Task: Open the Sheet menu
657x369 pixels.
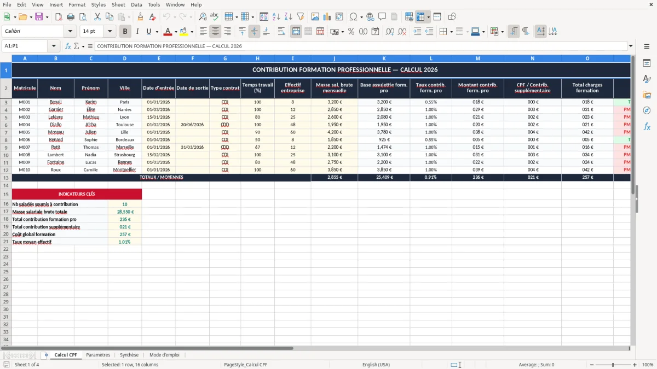Action: coord(118,4)
